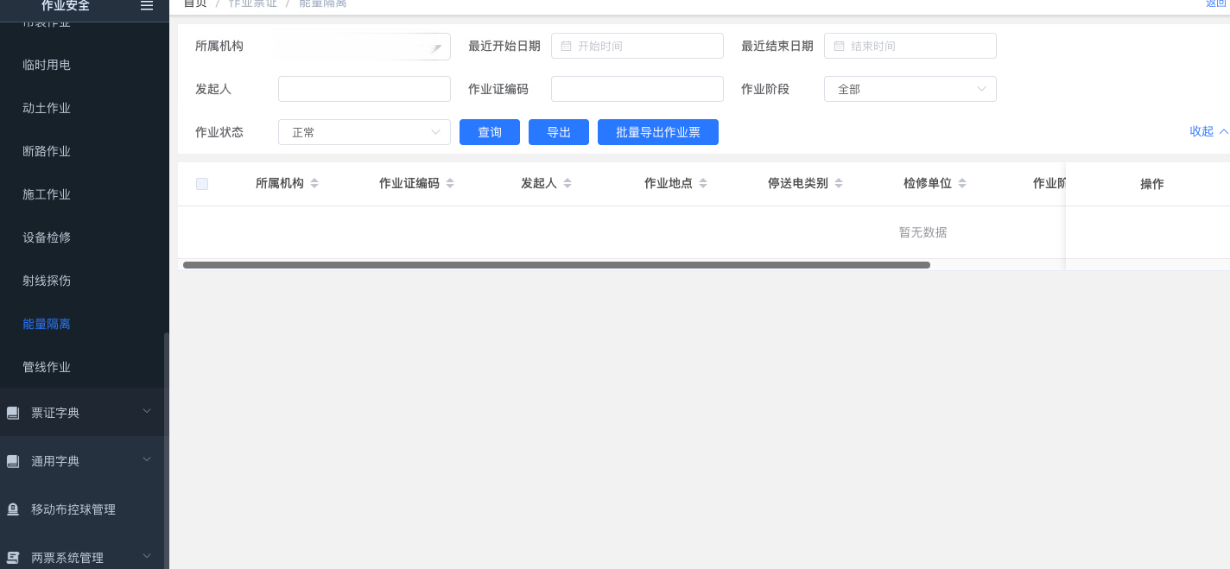Click the 查询 button
Image resolution: width=1230 pixels, height=569 pixels.
[x=490, y=132]
